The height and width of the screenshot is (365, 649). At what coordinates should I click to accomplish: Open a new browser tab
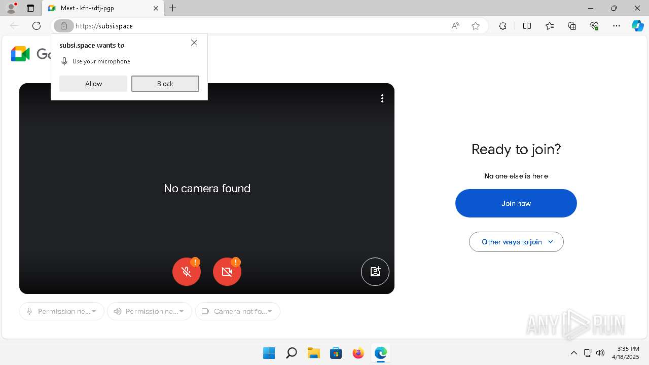click(173, 8)
